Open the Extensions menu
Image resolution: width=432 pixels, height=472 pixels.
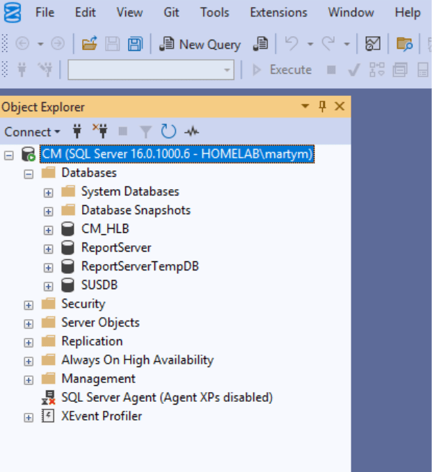[278, 13]
